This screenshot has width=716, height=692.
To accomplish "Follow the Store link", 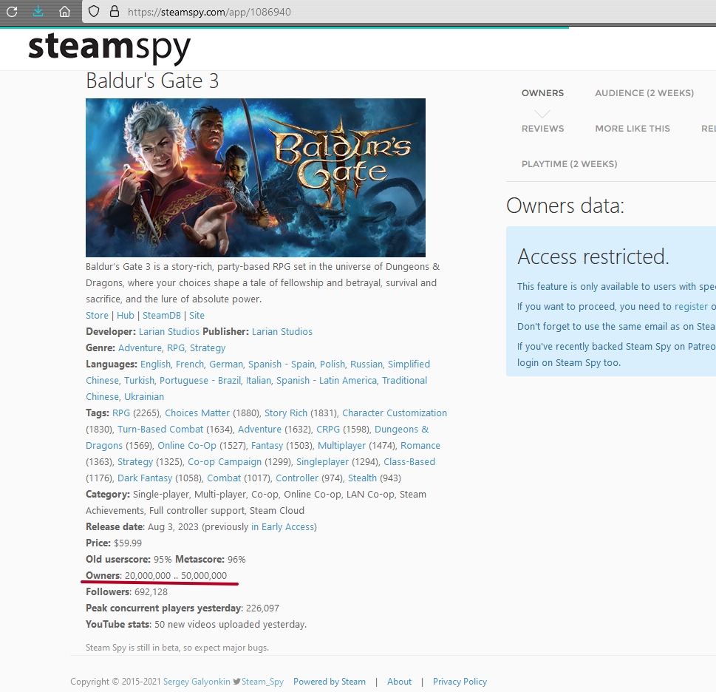I will pos(98,315).
